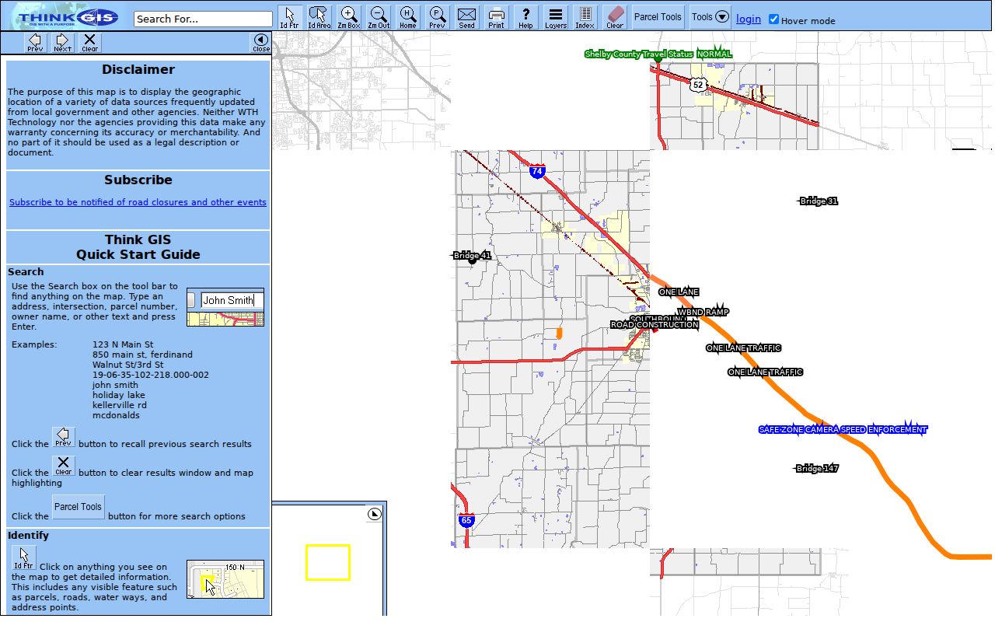Print the current map
Image resolution: width=995 pixels, height=622 pixels.
(496, 17)
